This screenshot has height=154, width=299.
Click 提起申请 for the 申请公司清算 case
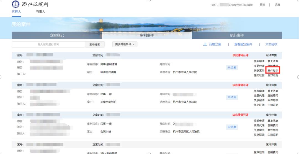click(259, 61)
